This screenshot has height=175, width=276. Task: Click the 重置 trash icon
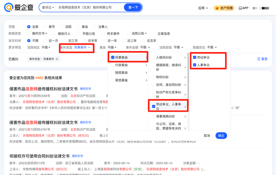(x=259, y=59)
